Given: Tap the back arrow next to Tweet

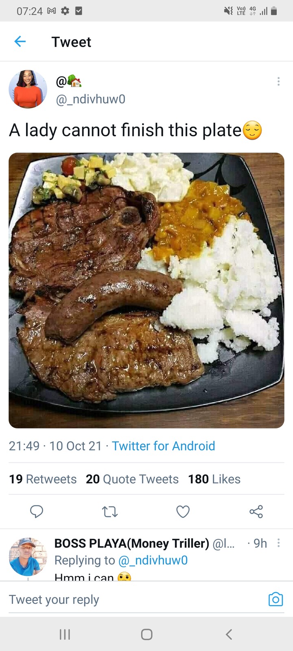Looking at the screenshot, I should coord(20,42).
